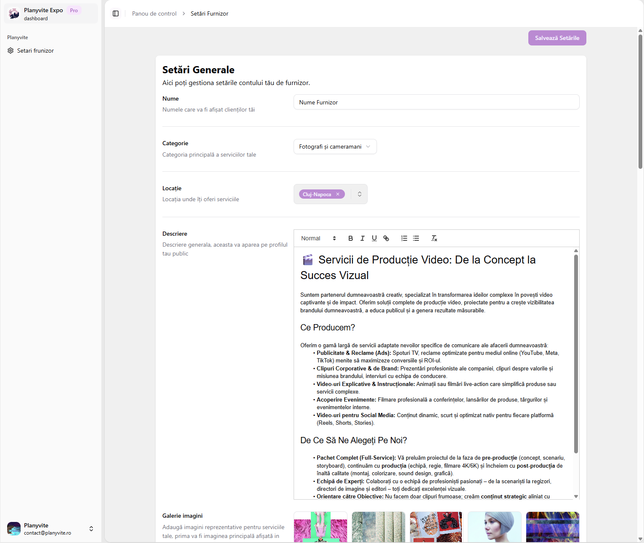Navigate to Panou de control breadcrumb
This screenshot has height=543, width=644.
pos(154,13)
